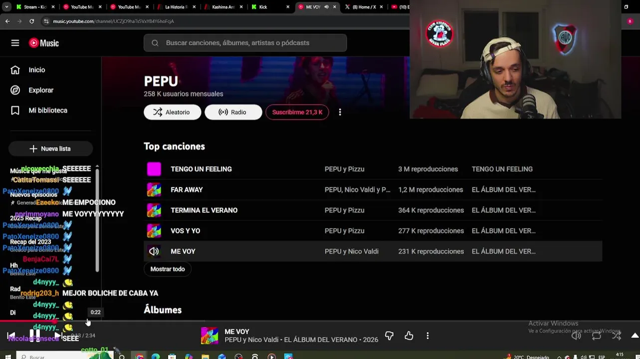Screen dimensions: 640x359
Task: Open the Chrome profile avatar icon
Action: coord(630,21)
